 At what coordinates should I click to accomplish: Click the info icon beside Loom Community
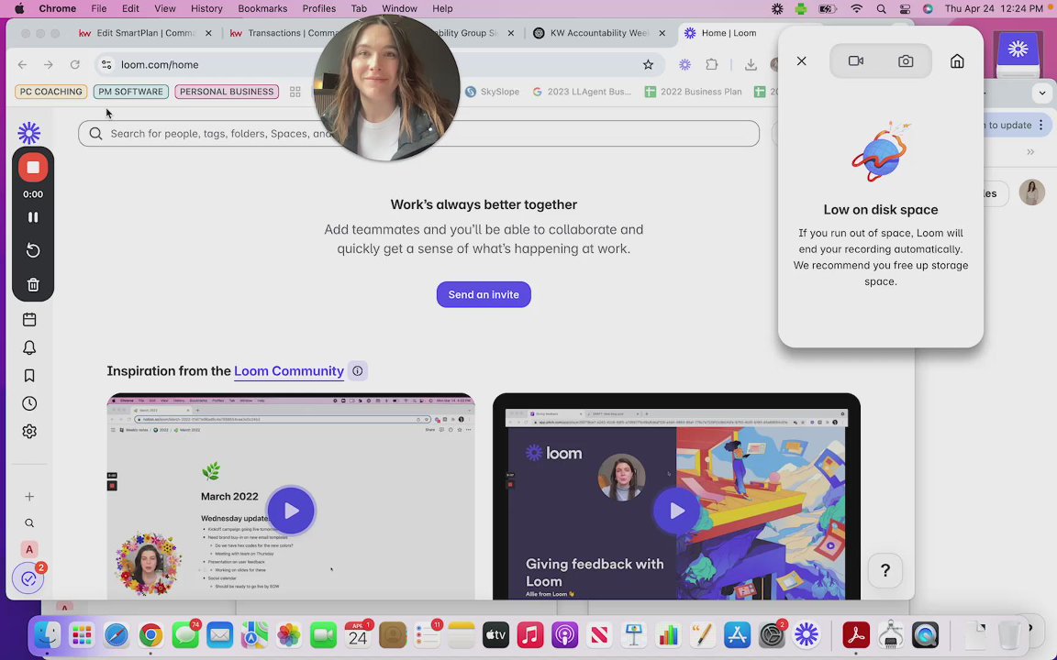tap(357, 371)
